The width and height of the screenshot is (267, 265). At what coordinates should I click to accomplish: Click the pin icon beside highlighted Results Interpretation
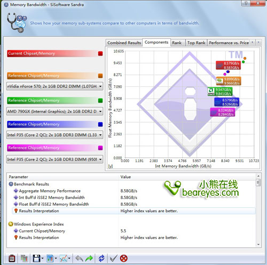click(x=16, y=211)
